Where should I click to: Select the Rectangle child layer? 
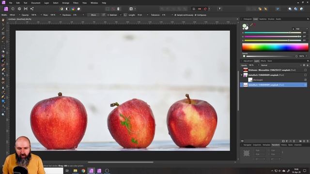273,80
